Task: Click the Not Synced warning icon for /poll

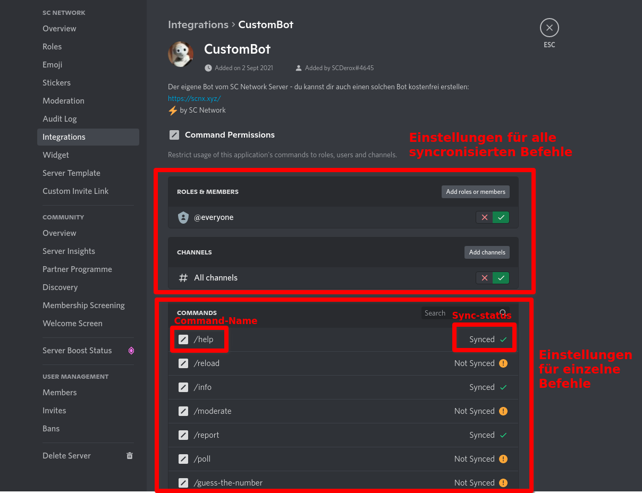Action: (503, 459)
